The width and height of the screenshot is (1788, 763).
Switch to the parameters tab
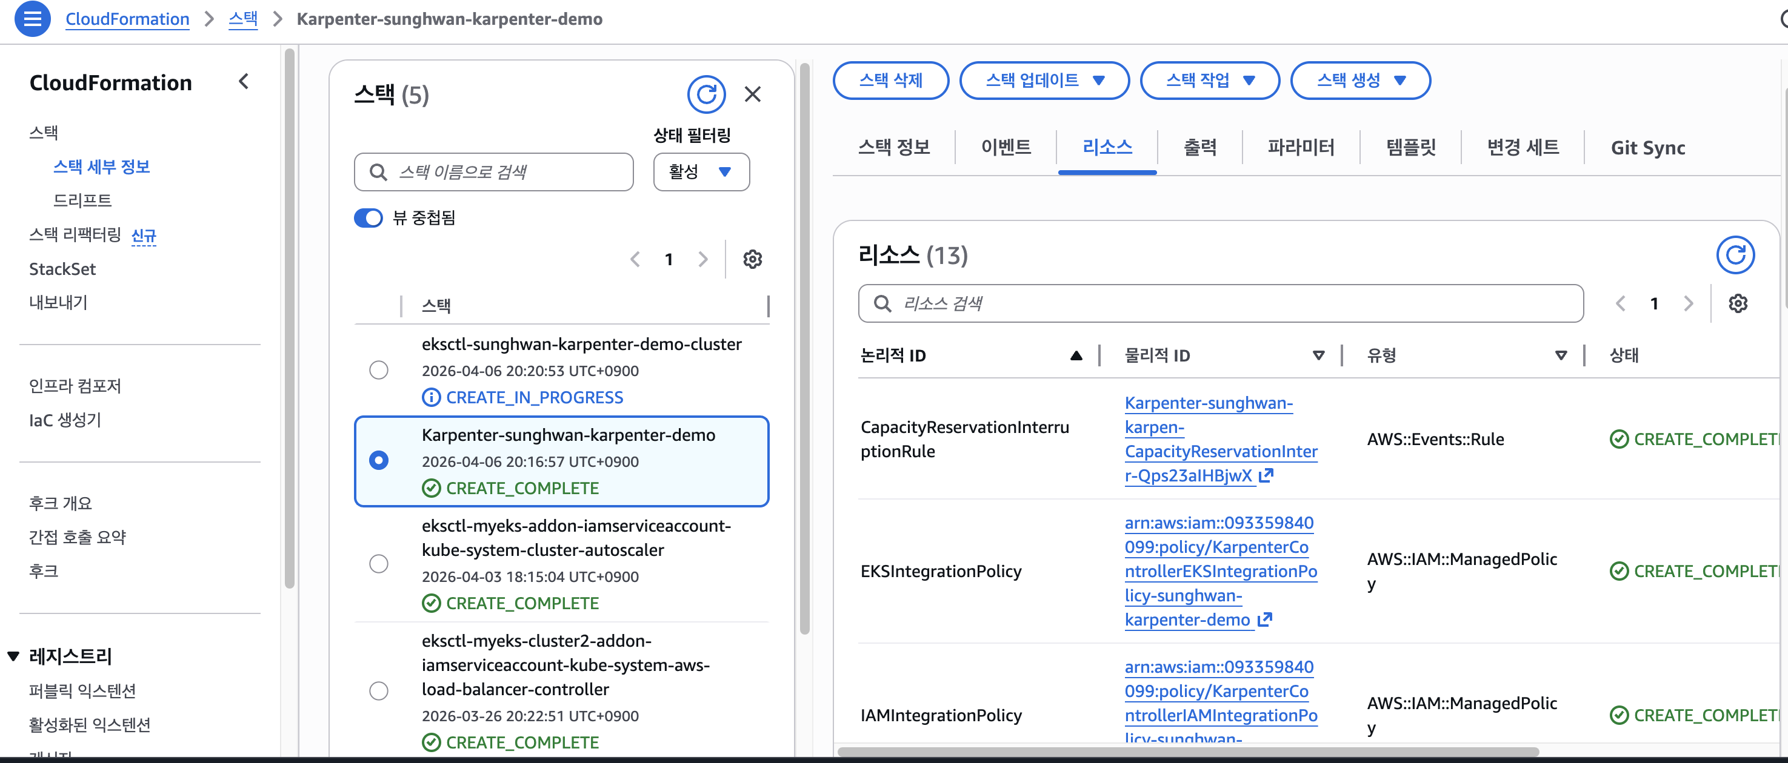click(x=1301, y=148)
